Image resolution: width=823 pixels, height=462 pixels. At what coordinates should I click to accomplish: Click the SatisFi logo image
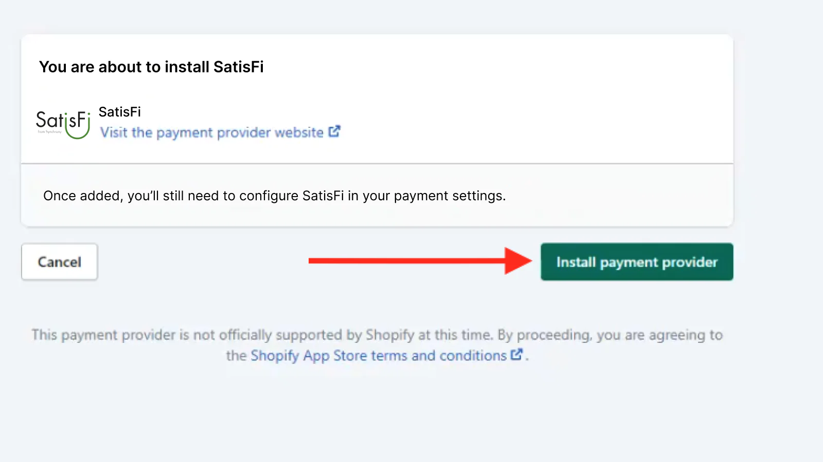click(63, 124)
